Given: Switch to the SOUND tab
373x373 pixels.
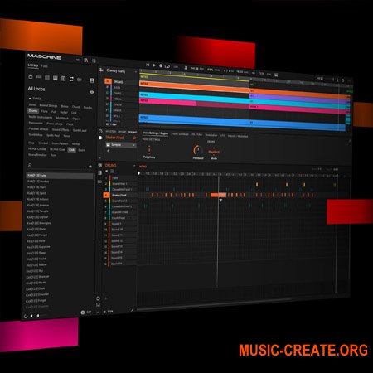Looking at the screenshot, I should pos(133,132).
